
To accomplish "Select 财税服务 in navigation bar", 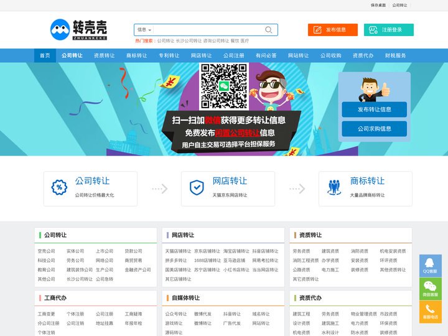I will 396,55.
